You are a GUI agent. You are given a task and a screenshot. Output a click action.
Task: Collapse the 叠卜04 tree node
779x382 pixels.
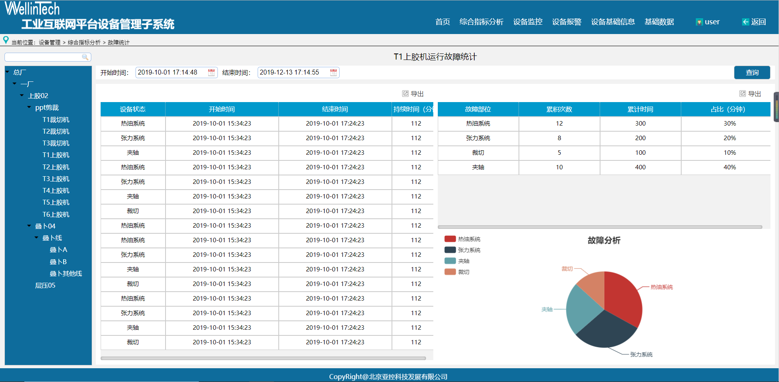(x=28, y=226)
